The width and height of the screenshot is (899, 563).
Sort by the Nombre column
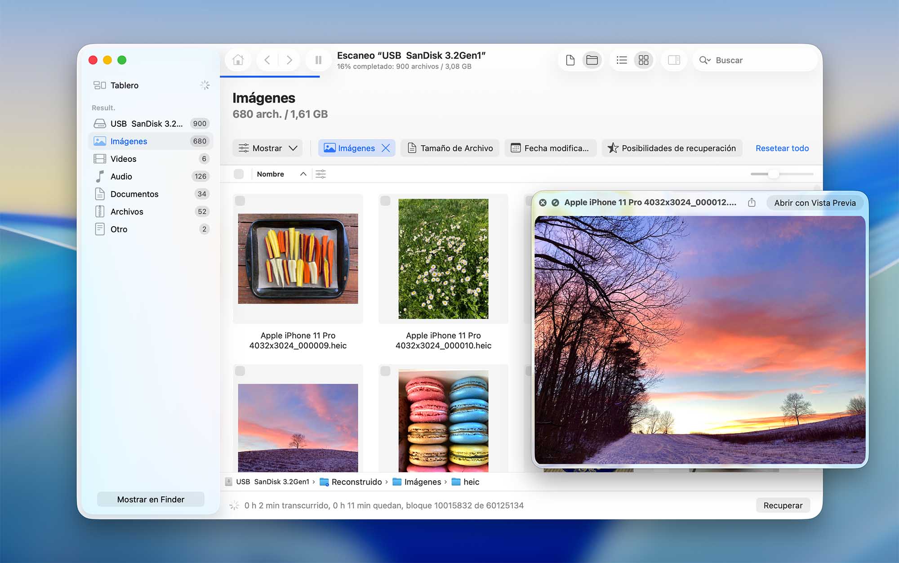point(270,174)
